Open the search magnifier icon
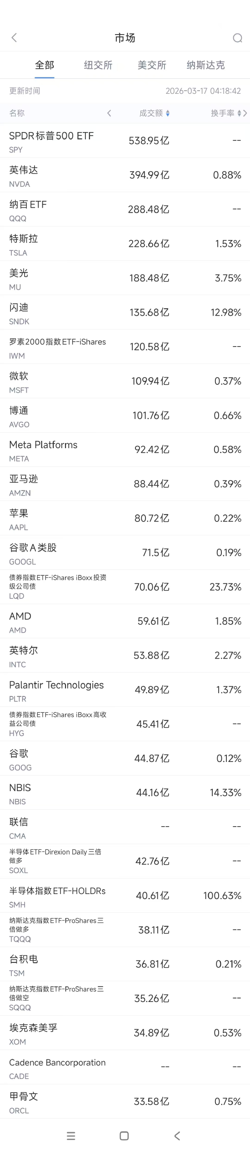 tap(237, 38)
